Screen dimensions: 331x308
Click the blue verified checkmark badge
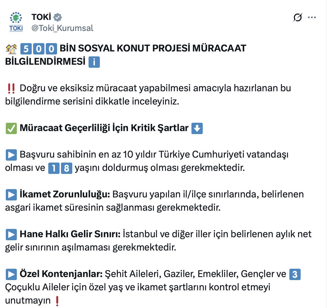pyautogui.click(x=58, y=17)
